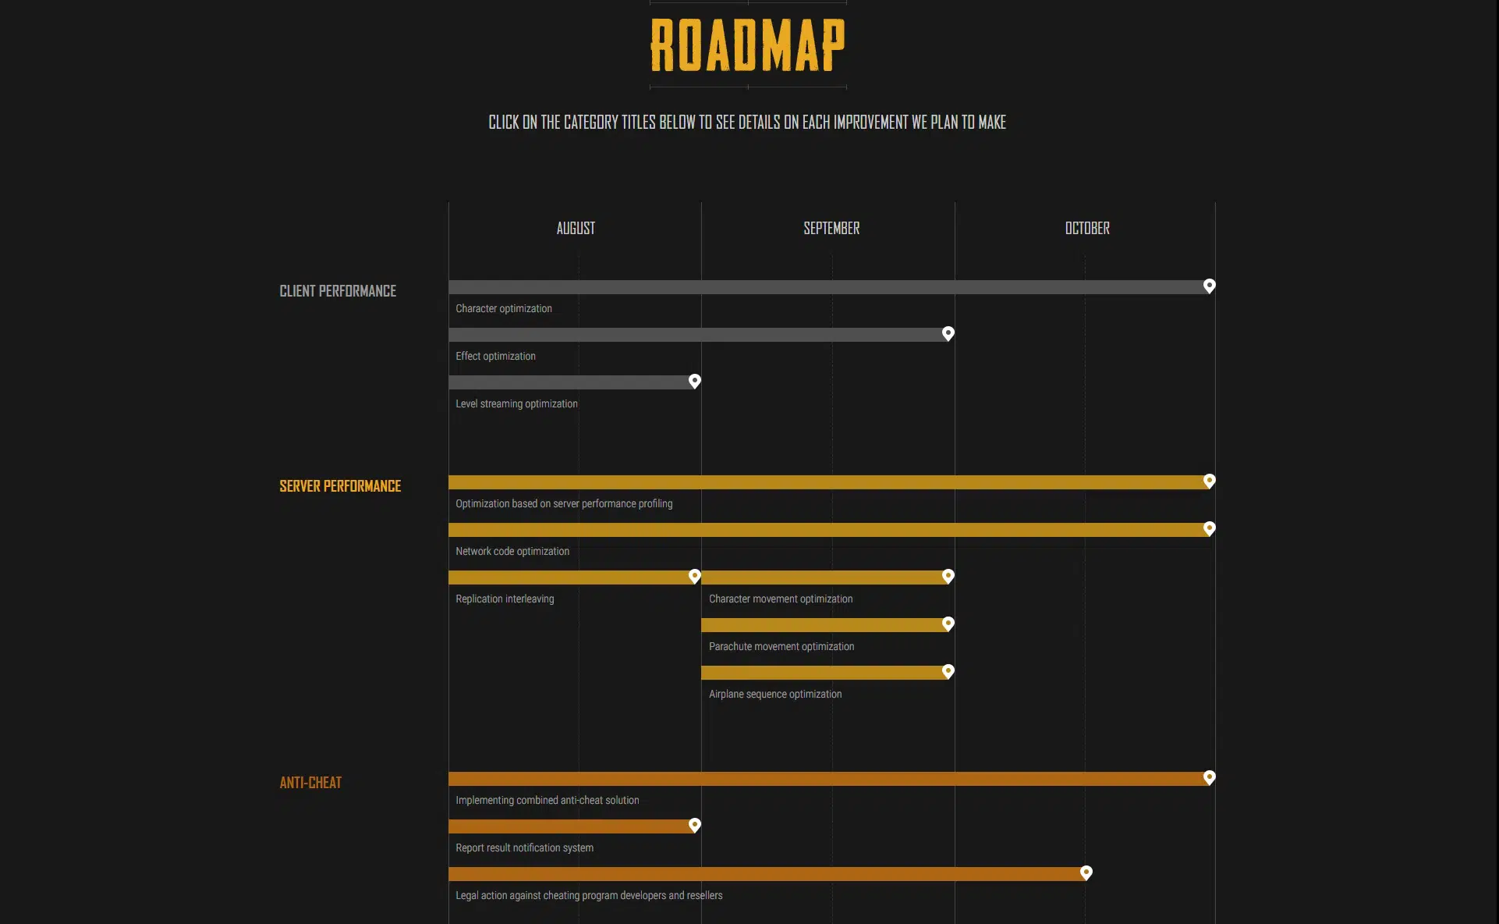The height and width of the screenshot is (924, 1499).
Task: Click the Implementing combined anti-cheat solution label
Action: coord(547,800)
